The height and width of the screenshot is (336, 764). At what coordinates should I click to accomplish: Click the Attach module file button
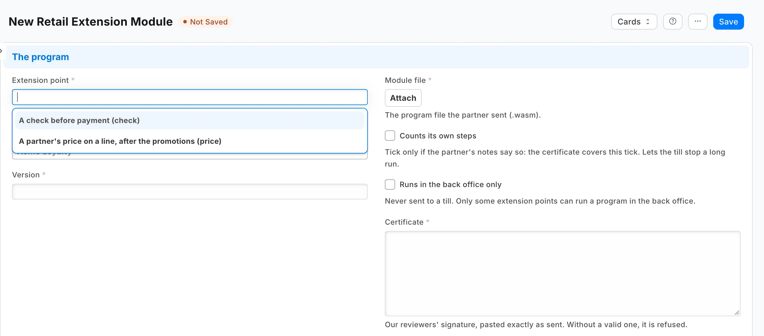pyautogui.click(x=403, y=98)
